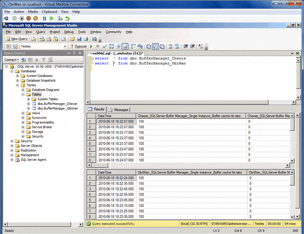Image resolution: width=304 pixels, height=234 pixels.
Task: Save the query with the floppy disk icon
Action: [79, 39]
